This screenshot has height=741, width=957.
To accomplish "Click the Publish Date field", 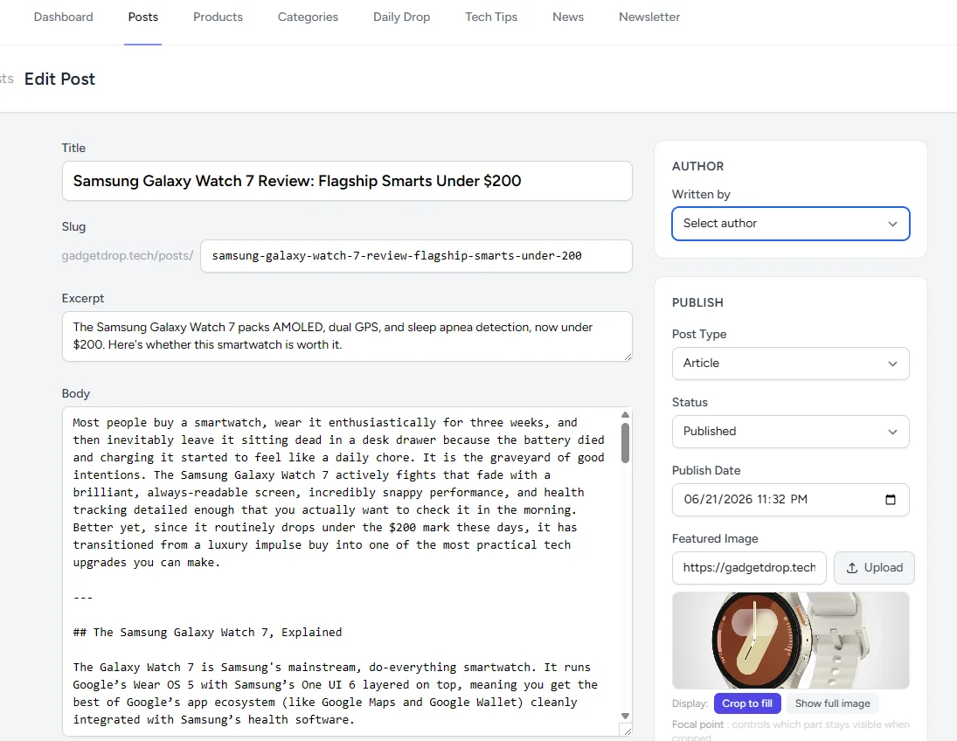I will (790, 500).
